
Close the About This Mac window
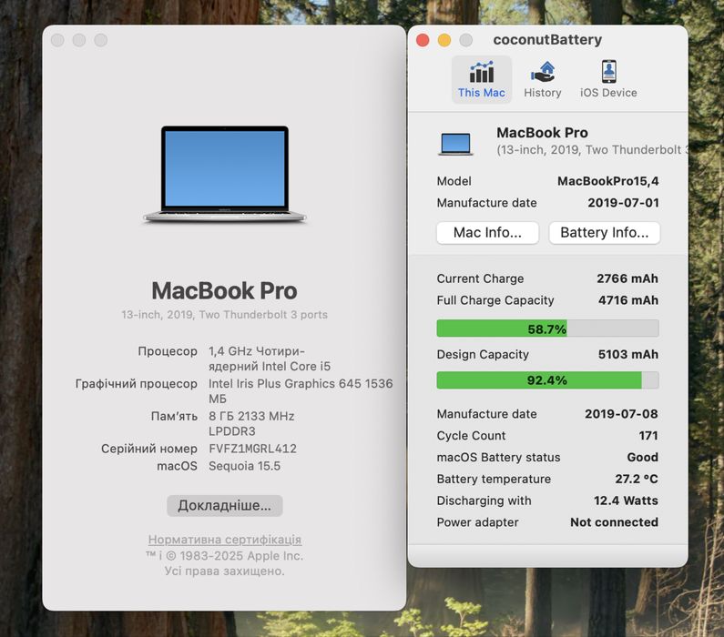click(57, 40)
